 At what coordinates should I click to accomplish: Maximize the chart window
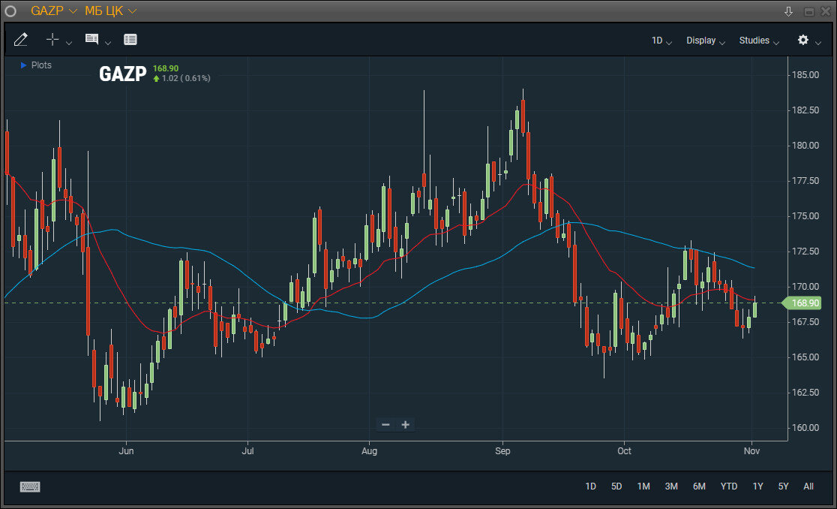(x=809, y=12)
